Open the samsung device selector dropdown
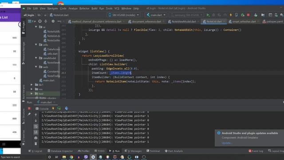The image size is (284, 160). (186, 15)
